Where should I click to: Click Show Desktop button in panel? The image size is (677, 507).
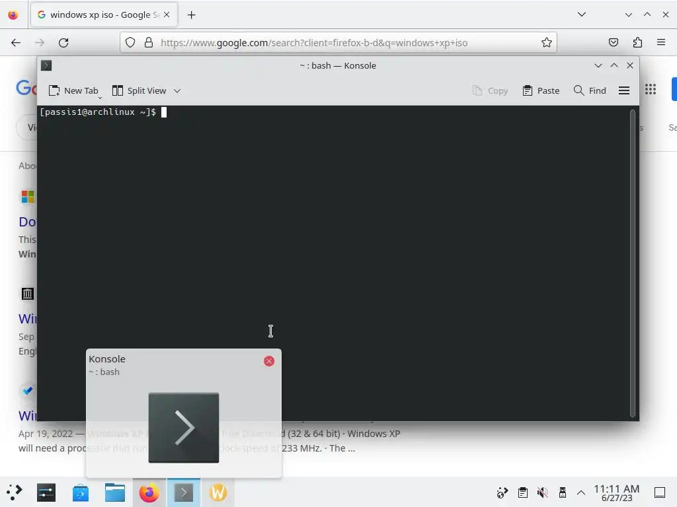point(660,492)
